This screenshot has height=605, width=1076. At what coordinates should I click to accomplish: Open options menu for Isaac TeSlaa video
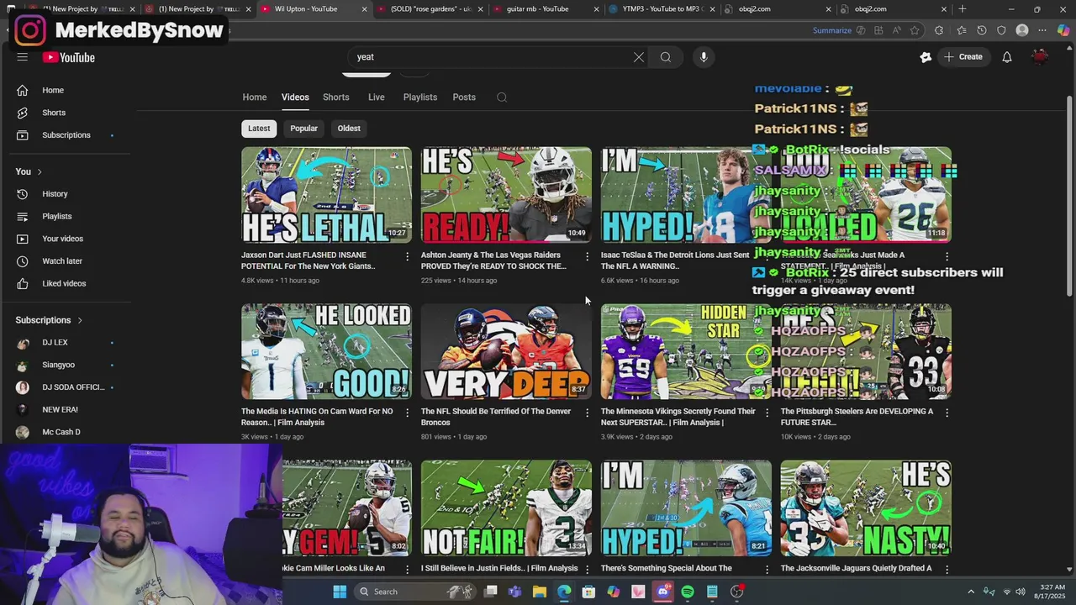click(x=767, y=256)
